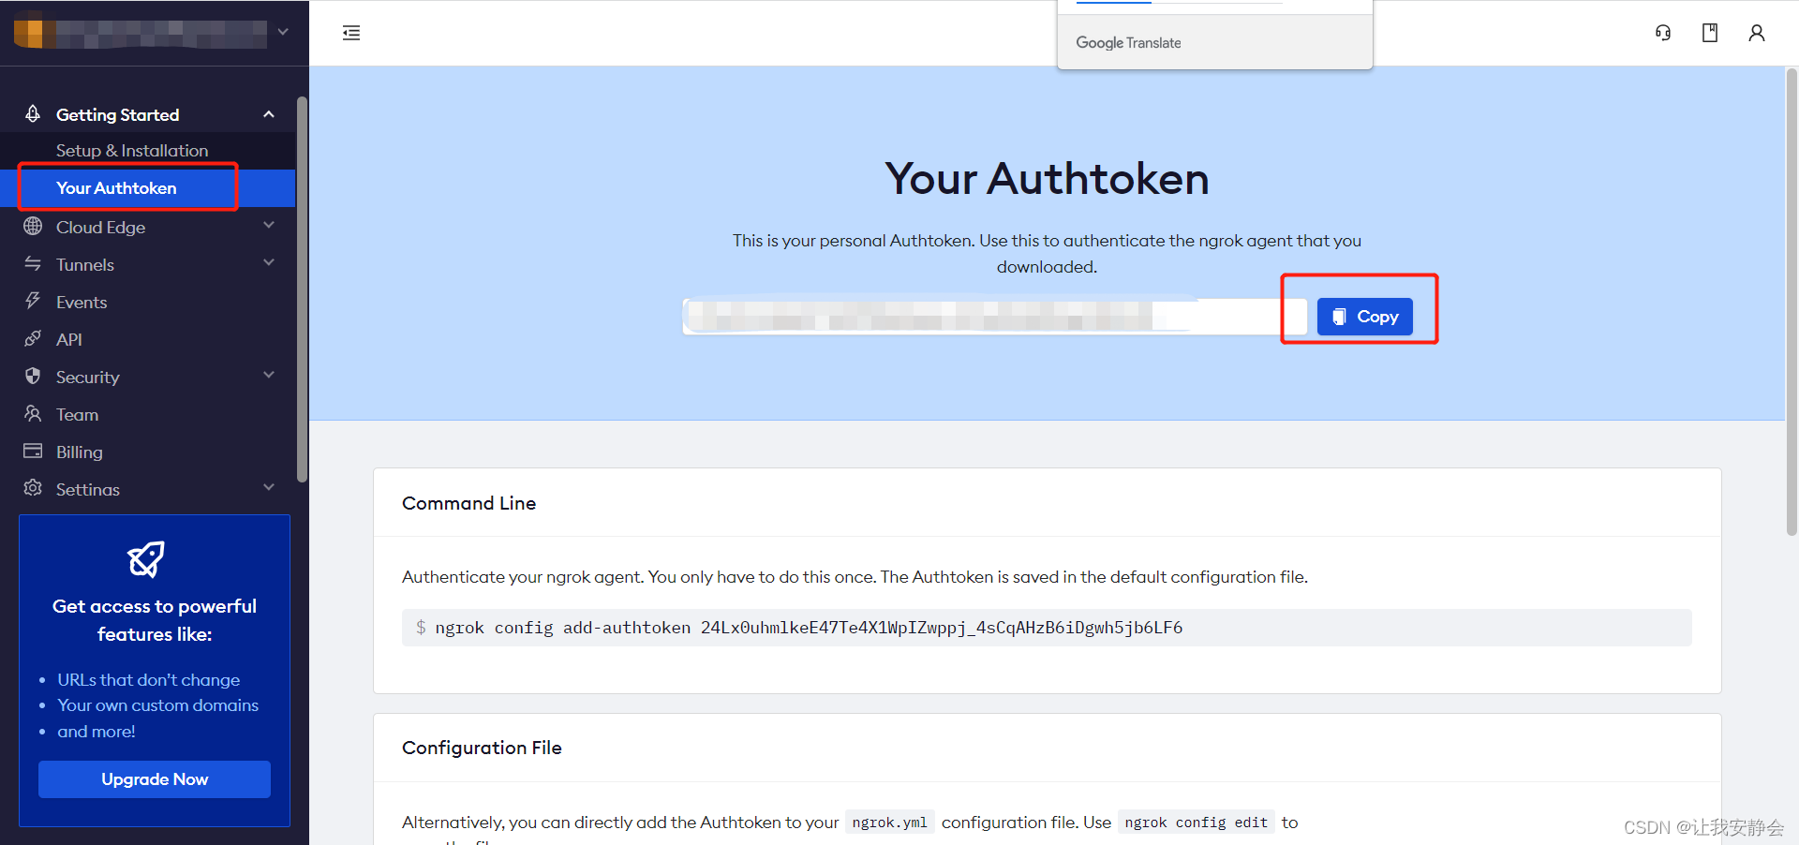Screen dimensions: 1799x845
Task: Click the Google Translate popup label
Action: [x=1128, y=42]
